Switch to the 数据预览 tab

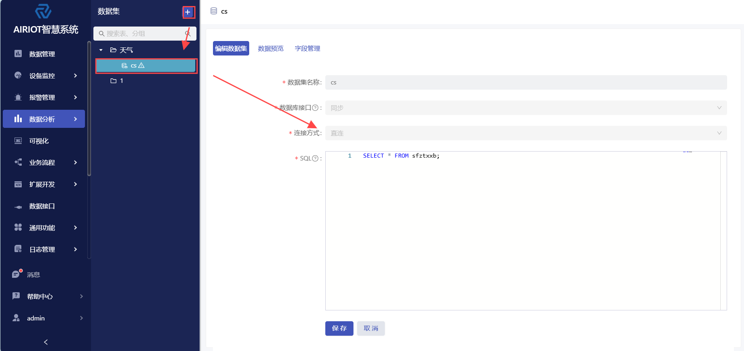pos(271,48)
